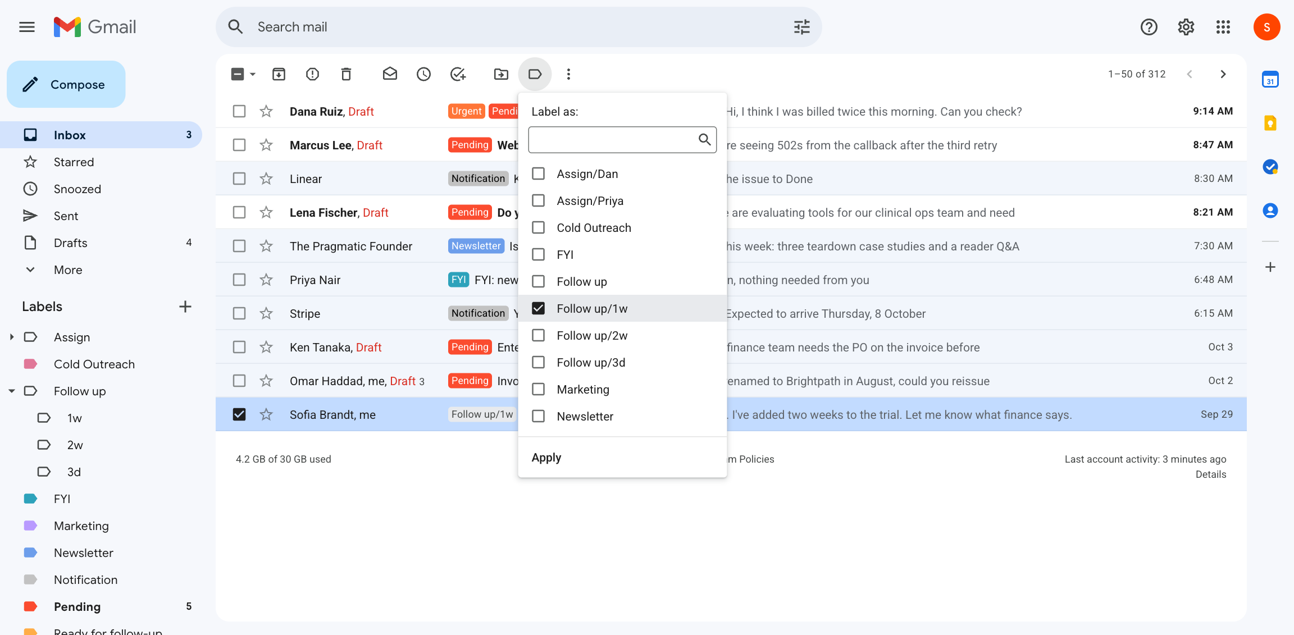The image size is (1294, 635).
Task: Toggle the select-all checkbox
Action: tap(238, 74)
